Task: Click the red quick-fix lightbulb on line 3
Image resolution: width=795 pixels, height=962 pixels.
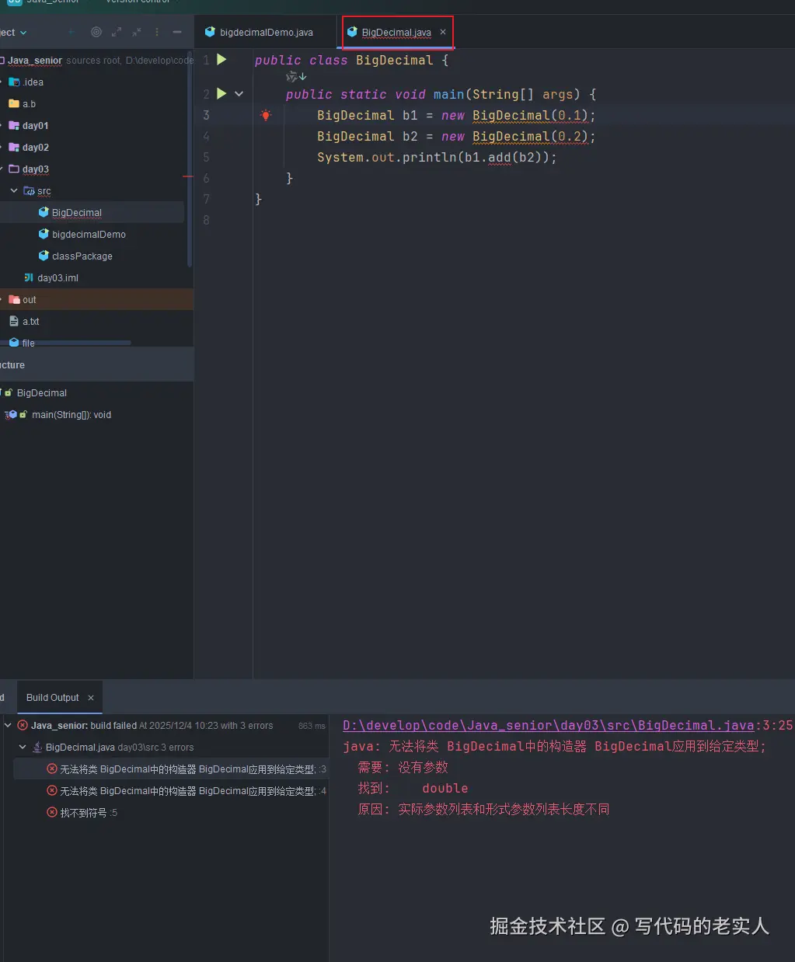Action: 266,115
